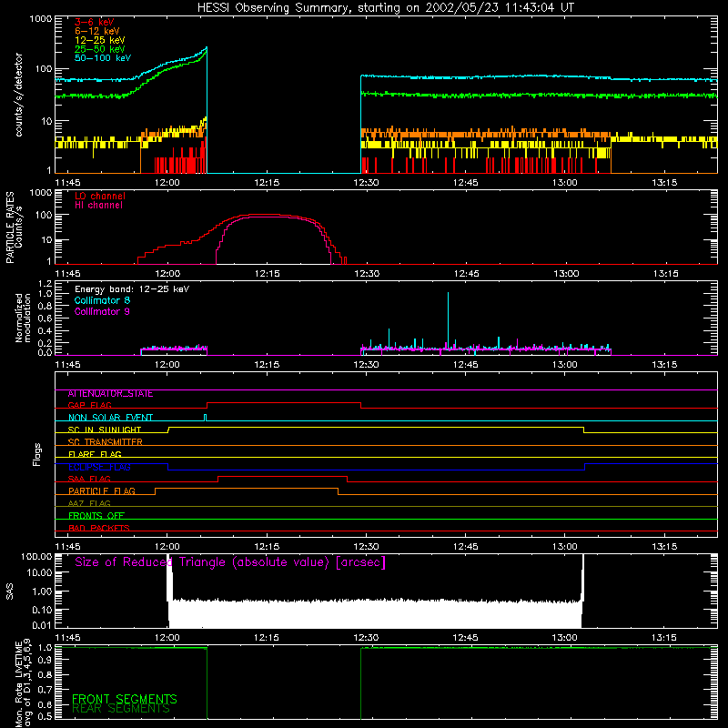Click the raised PARTICLE_FLAG segment

tap(247, 489)
